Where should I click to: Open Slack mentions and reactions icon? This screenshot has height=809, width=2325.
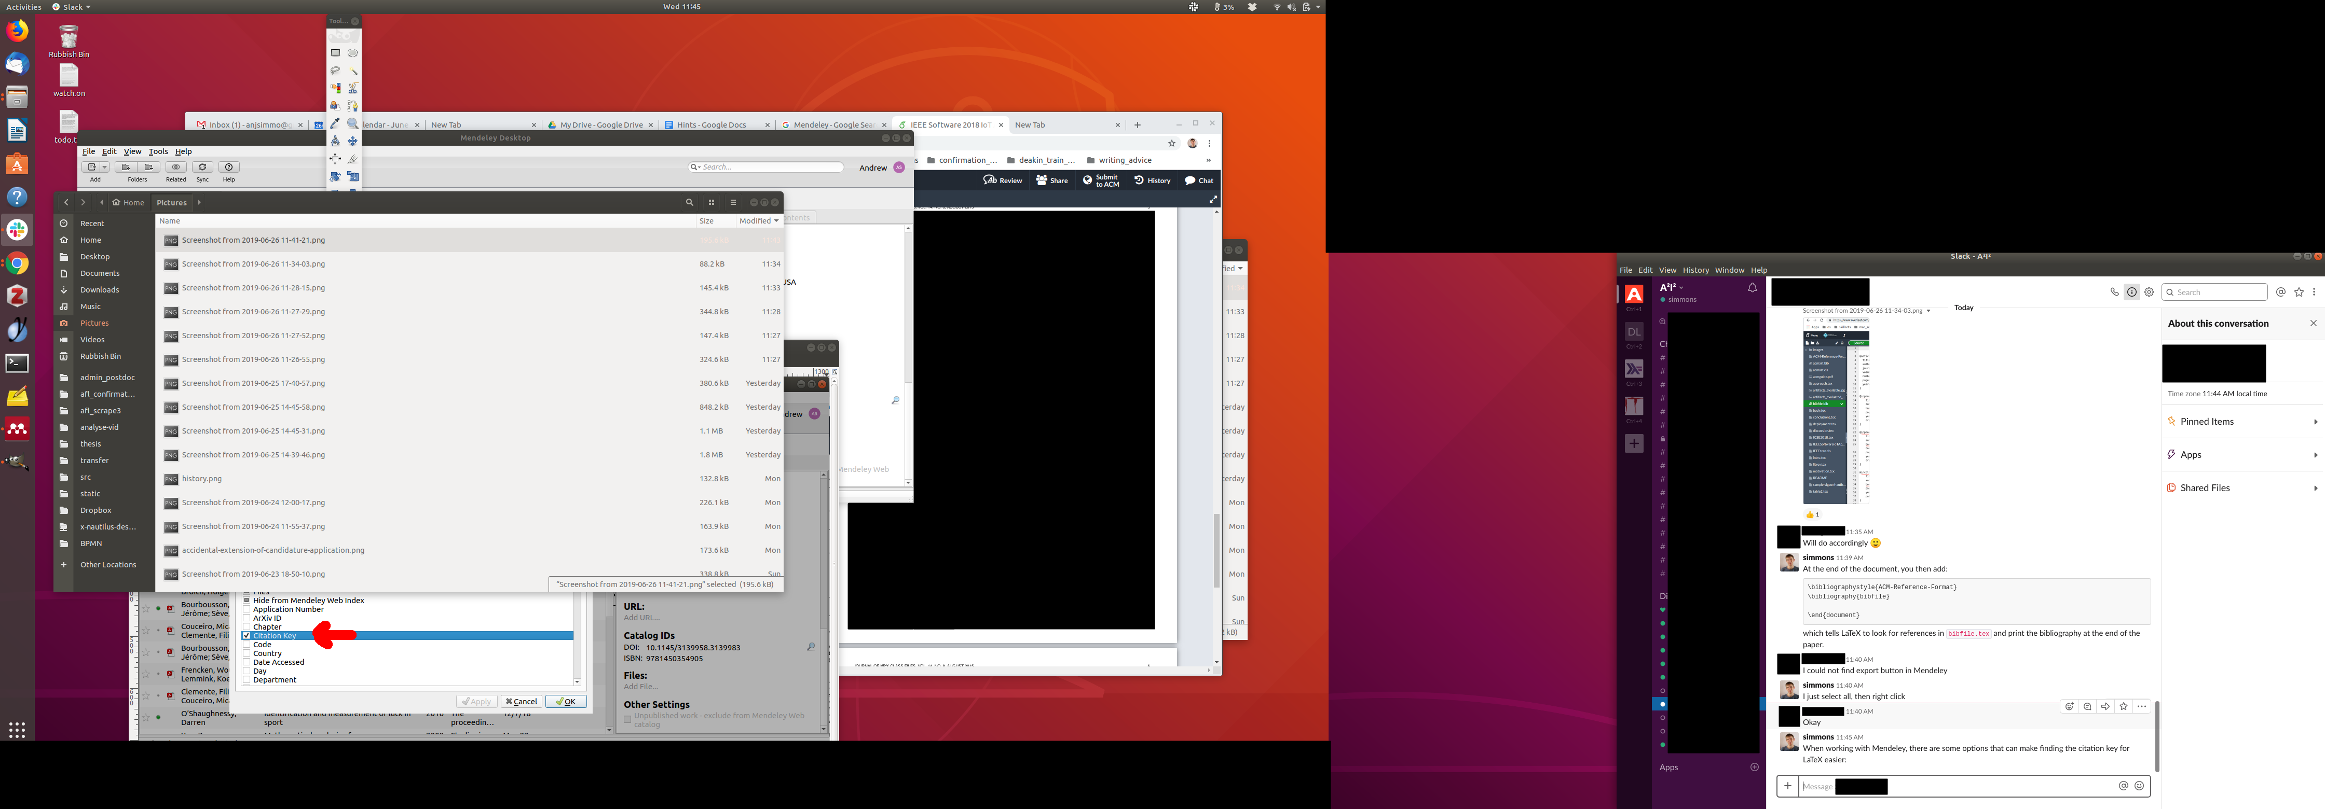(2281, 292)
